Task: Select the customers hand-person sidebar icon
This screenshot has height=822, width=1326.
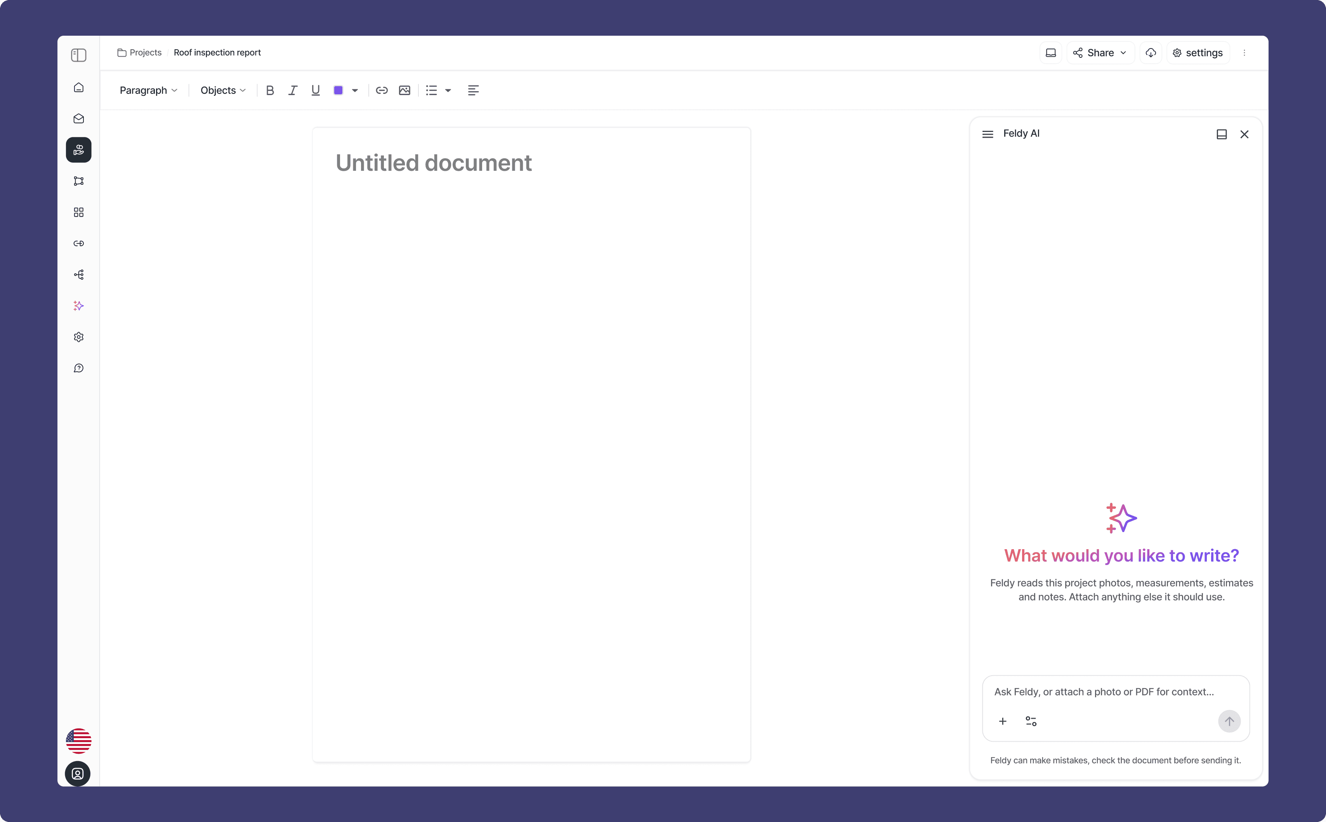Action: [78, 150]
